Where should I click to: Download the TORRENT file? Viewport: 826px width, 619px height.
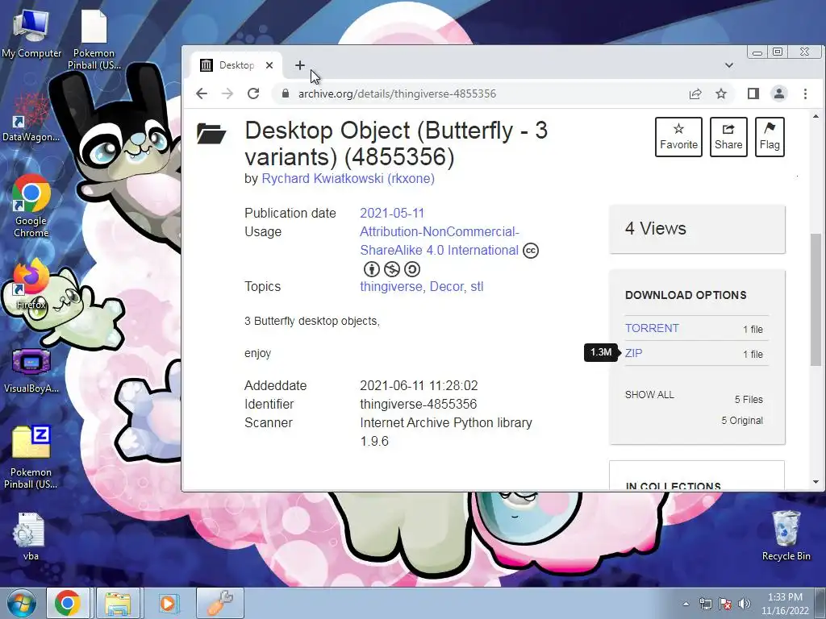pos(652,328)
